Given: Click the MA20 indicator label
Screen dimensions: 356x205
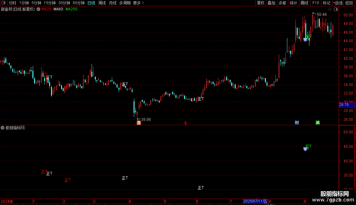Looking at the screenshot, I should point(47,9).
